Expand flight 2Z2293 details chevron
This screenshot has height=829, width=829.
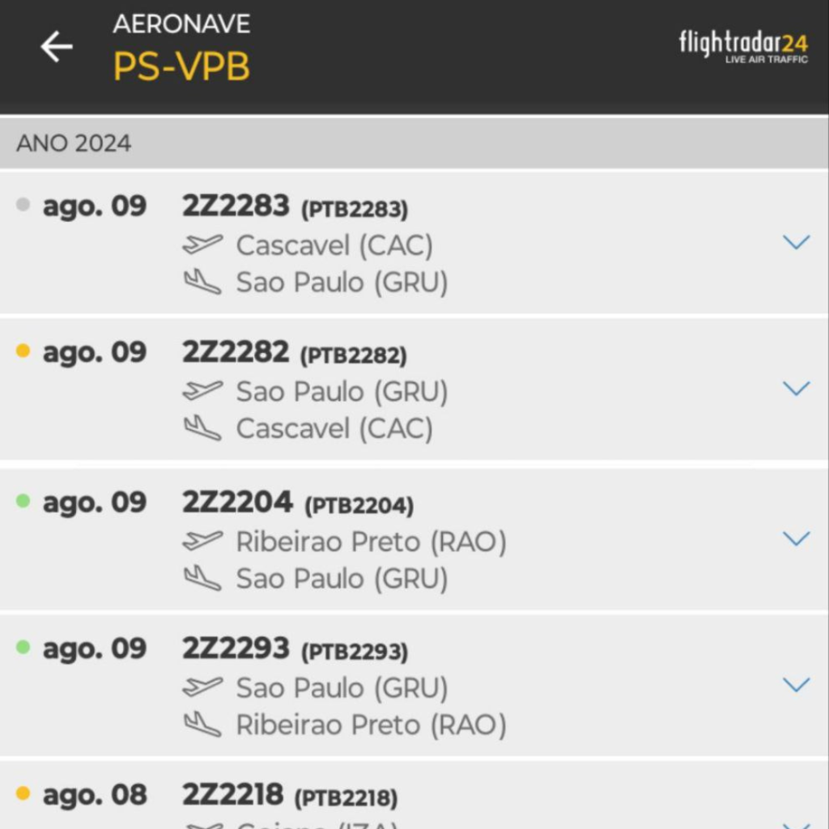tap(797, 685)
